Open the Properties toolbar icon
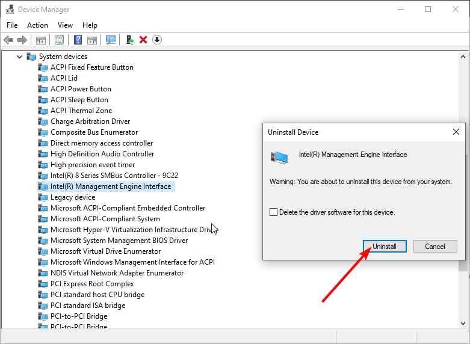 click(59, 40)
